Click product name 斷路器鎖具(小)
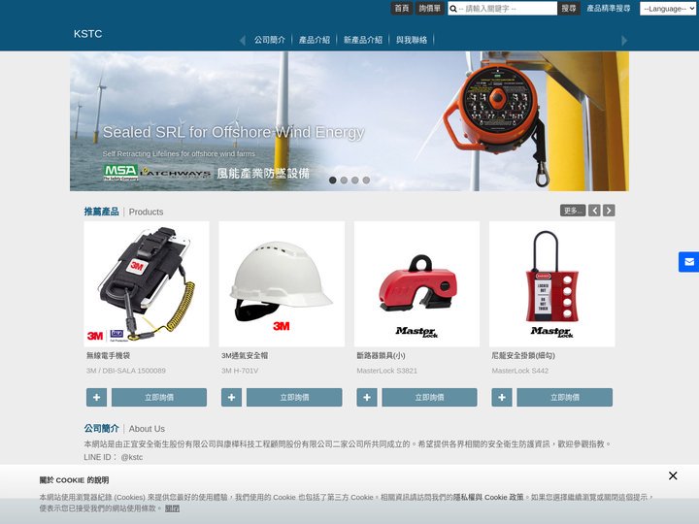The width and height of the screenshot is (699, 524). pos(382,355)
